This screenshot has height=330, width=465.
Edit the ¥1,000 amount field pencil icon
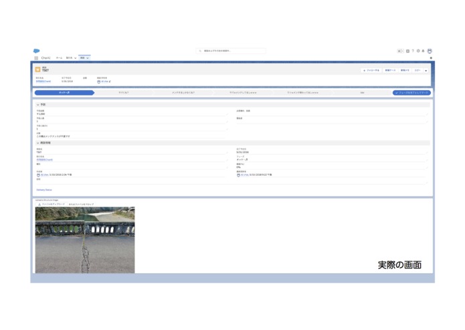[x=227, y=114]
